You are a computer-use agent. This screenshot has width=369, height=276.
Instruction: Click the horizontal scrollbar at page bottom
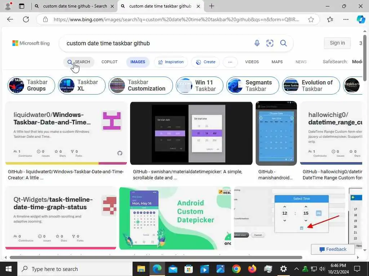(156, 257)
